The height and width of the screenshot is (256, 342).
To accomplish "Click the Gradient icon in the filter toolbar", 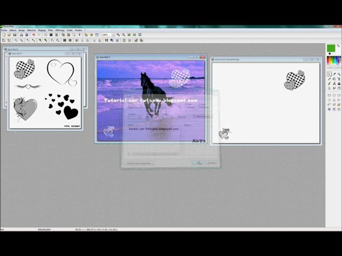I will (112, 40).
